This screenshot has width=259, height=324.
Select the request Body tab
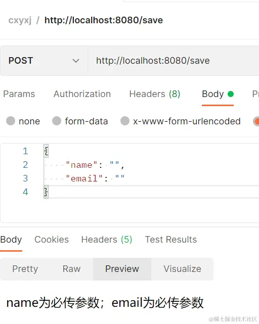213,94
